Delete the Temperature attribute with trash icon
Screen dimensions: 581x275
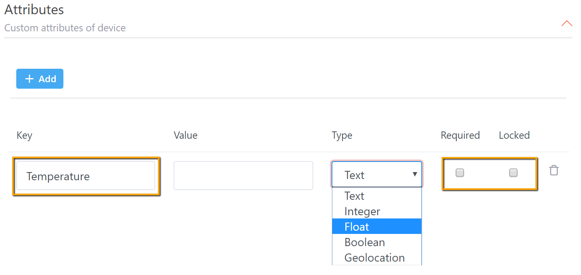pos(554,170)
